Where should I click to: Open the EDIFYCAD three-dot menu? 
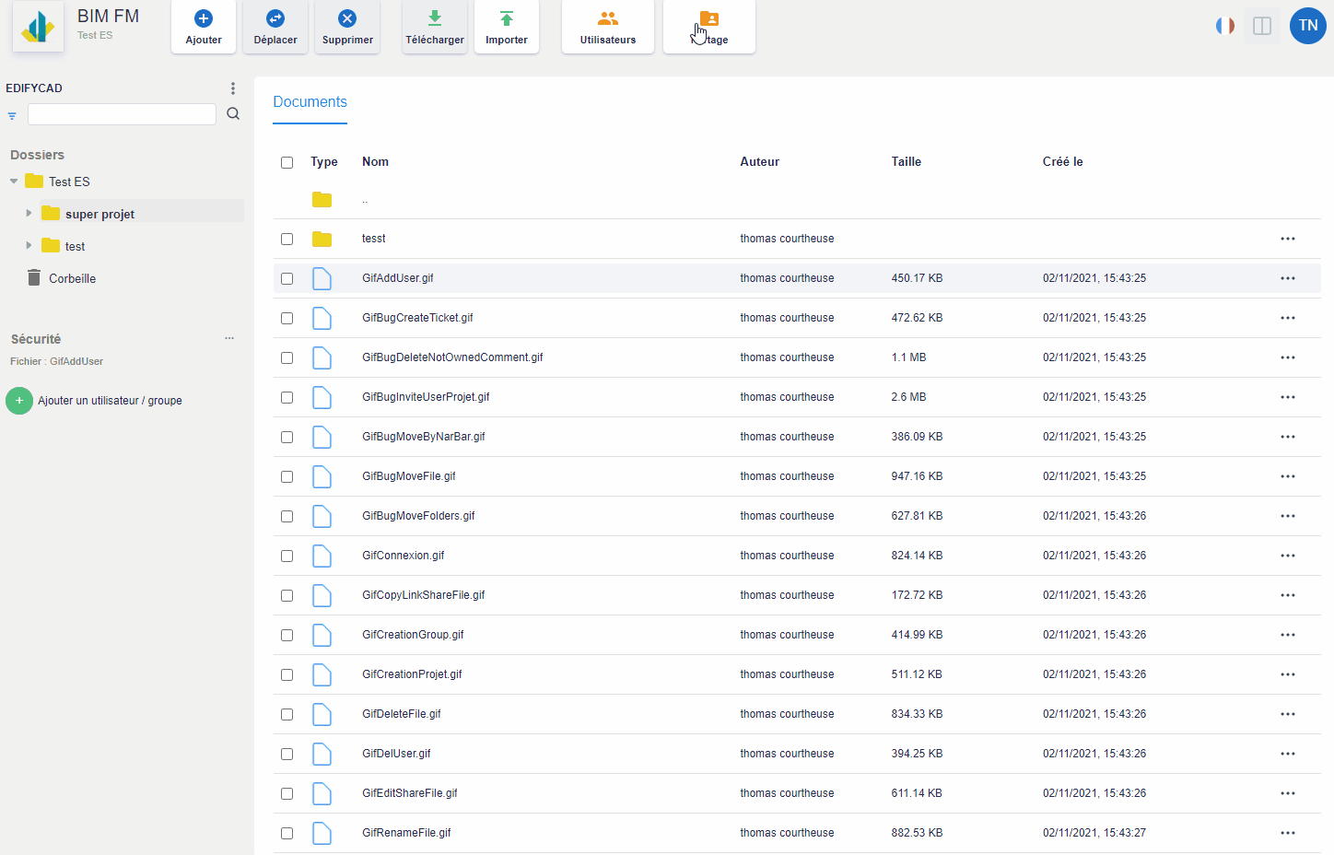click(233, 88)
